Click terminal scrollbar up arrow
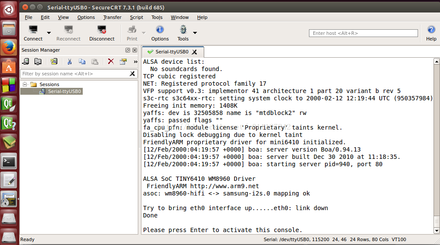The image size is (440, 245). (437, 62)
